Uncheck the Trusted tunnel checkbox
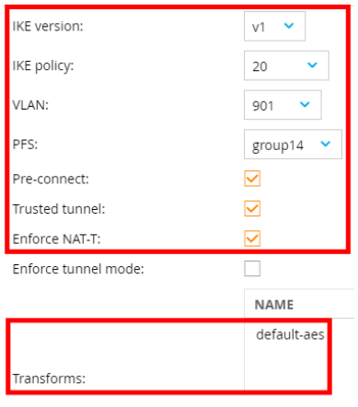This screenshot has width=358, height=407. 252,209
